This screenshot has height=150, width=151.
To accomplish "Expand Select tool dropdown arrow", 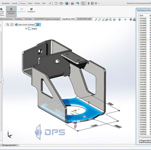I will [x=86, y=3].
